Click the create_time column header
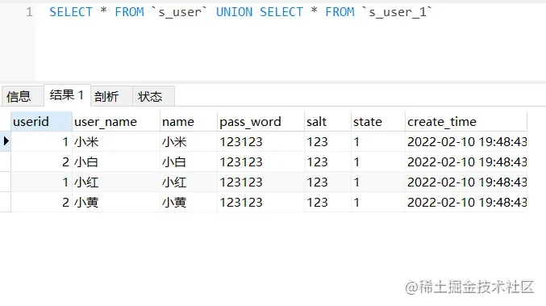 point(466,122)
